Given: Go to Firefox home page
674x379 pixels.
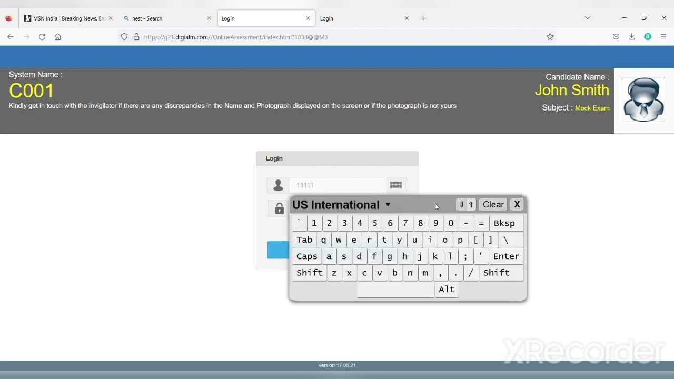Looking at the screenshot, I should (58, 37).
